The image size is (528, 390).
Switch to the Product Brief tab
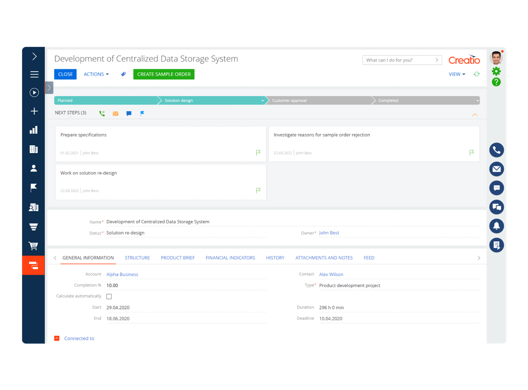click(x=178, y=258)
